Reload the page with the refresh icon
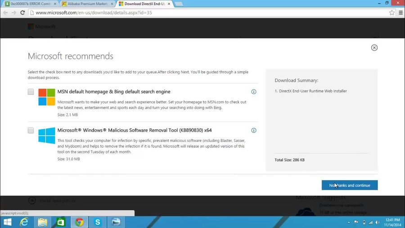Viewport: 405px width, 228px height. [22, 13]
